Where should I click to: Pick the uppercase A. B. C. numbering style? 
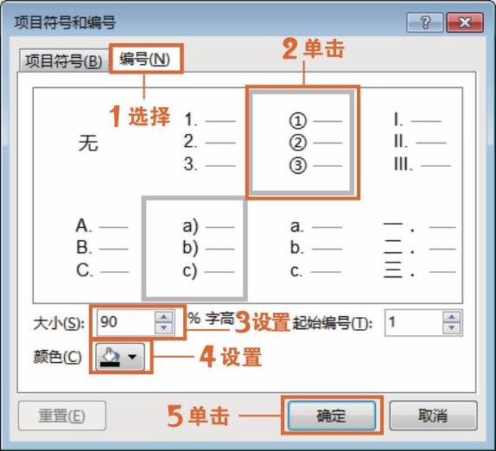(x=87, y=248)
